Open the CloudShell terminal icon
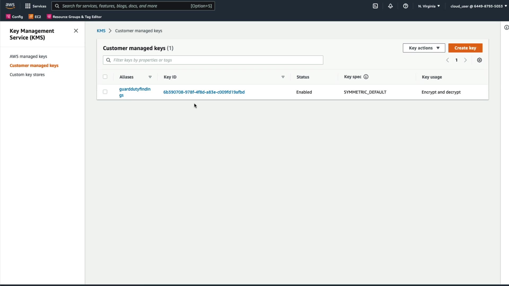The width and height of the screenshot is (509, 286). (x=375, y=6)
